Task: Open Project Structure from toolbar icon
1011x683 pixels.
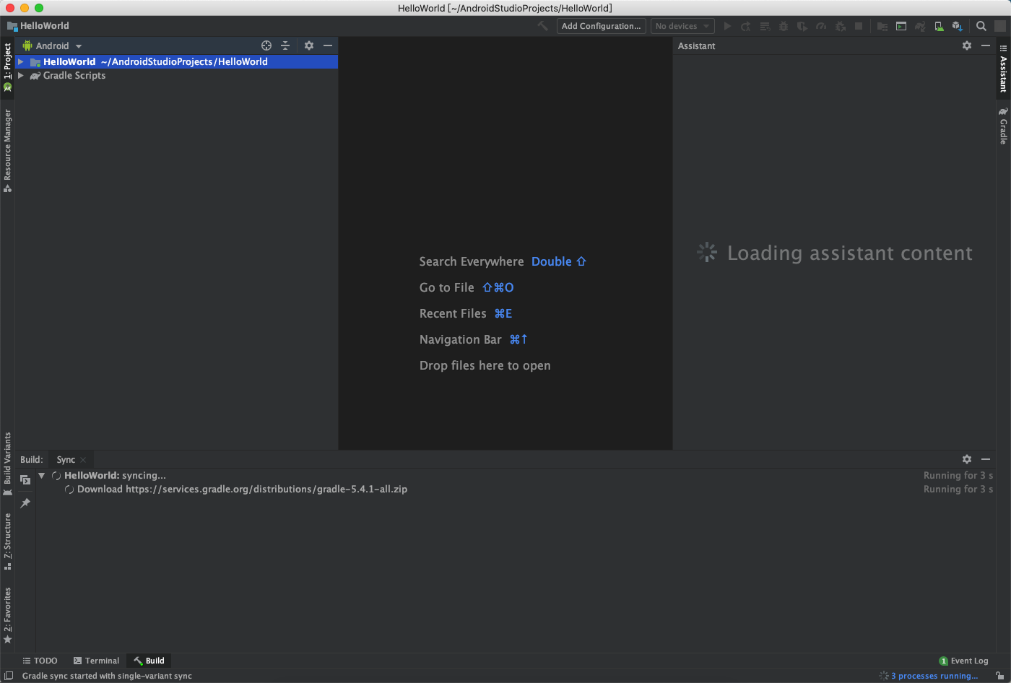Action: click(882, 26)
